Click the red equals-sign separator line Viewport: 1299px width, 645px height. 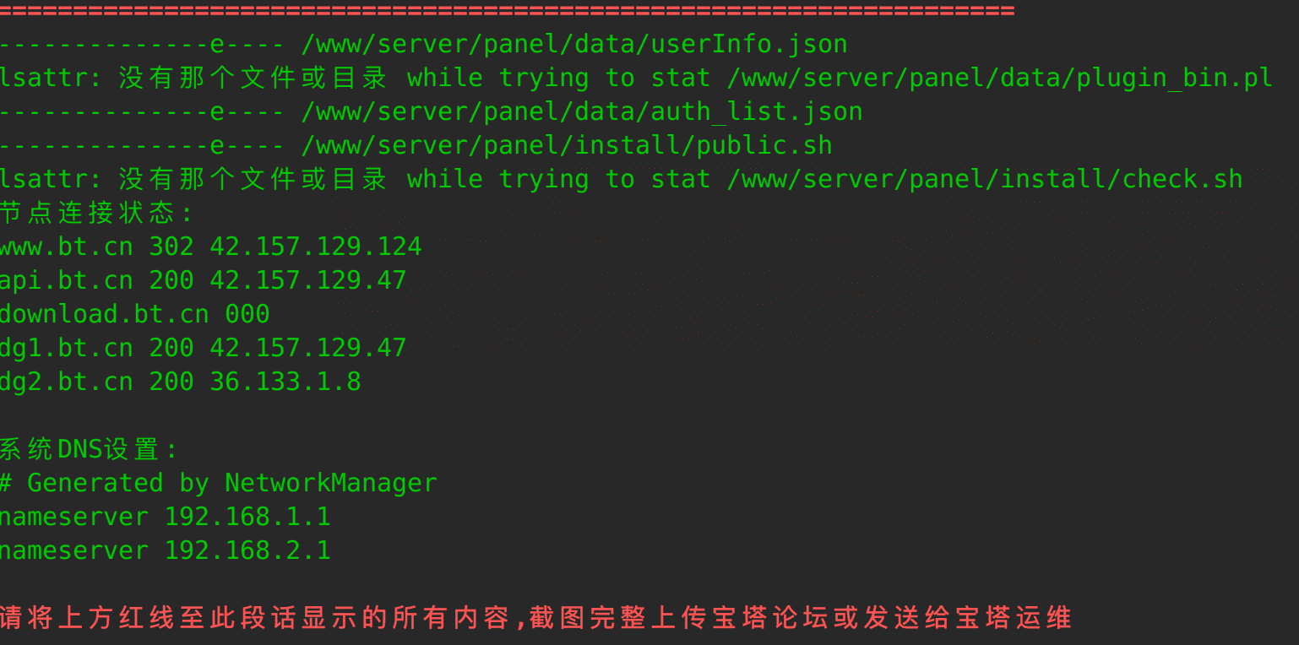507,11
